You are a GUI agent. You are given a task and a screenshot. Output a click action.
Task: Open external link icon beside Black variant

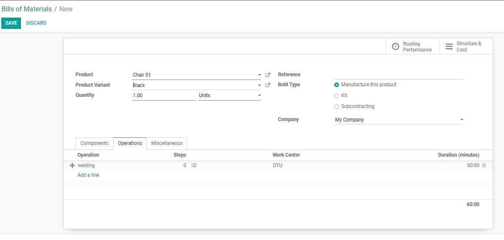tap(268, 85)
